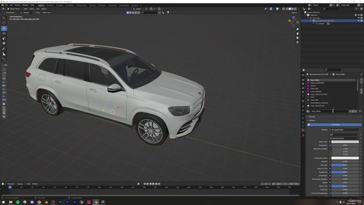Click the outliner filter funnel icon
Screen dimensions: 364x205
[x=357, y=9]
